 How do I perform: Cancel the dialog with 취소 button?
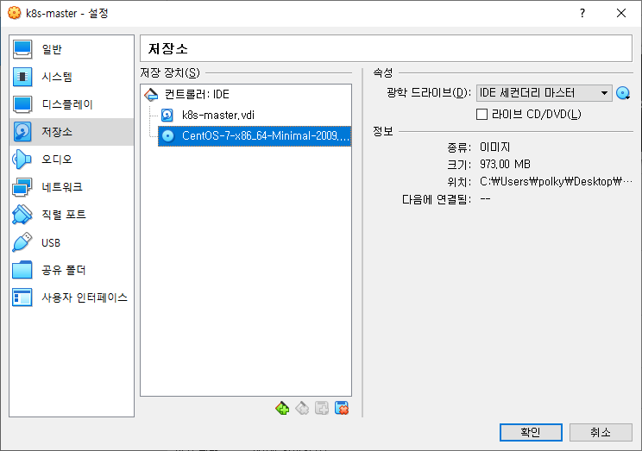tap(601, 432)
